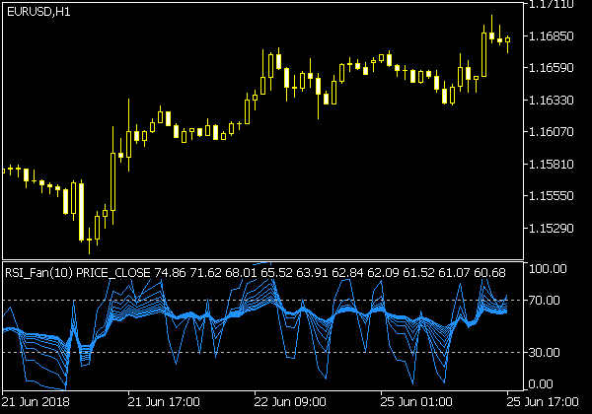This screenshot has width=592, height=414.
Task: Click the 1.15810 price scale label
Action: 552,165
